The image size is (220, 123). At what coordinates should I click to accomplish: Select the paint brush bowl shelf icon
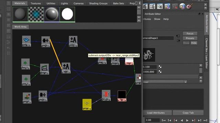tap(189, 6)
